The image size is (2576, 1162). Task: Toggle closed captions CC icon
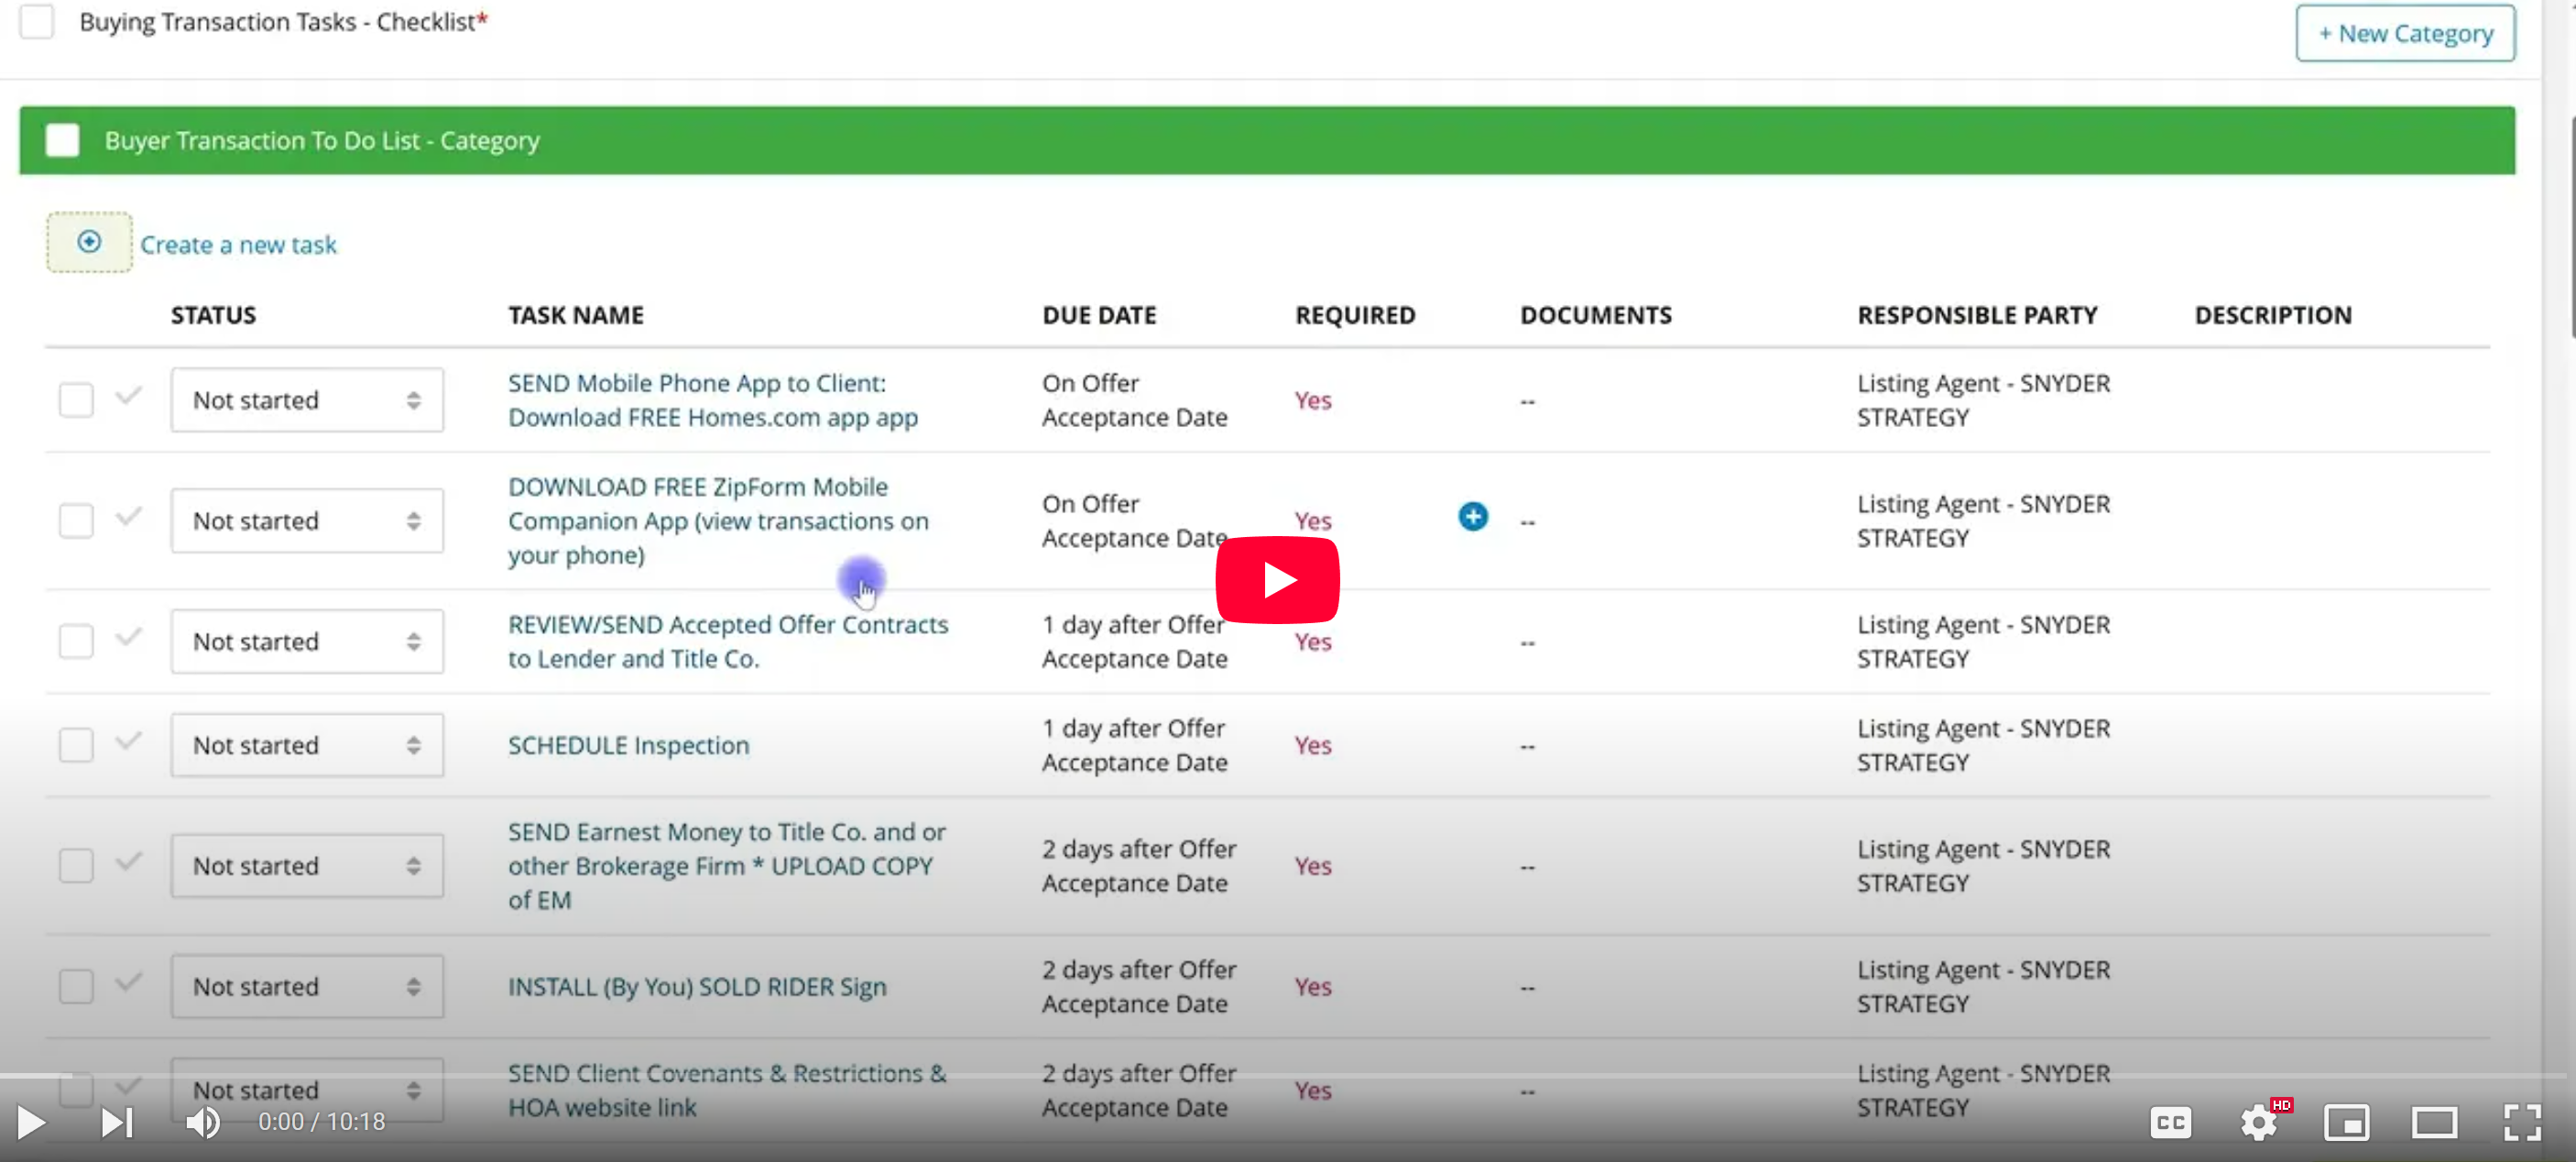coord(2170,1122)
